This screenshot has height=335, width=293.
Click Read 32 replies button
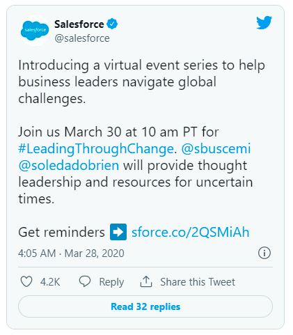[145, 306]
